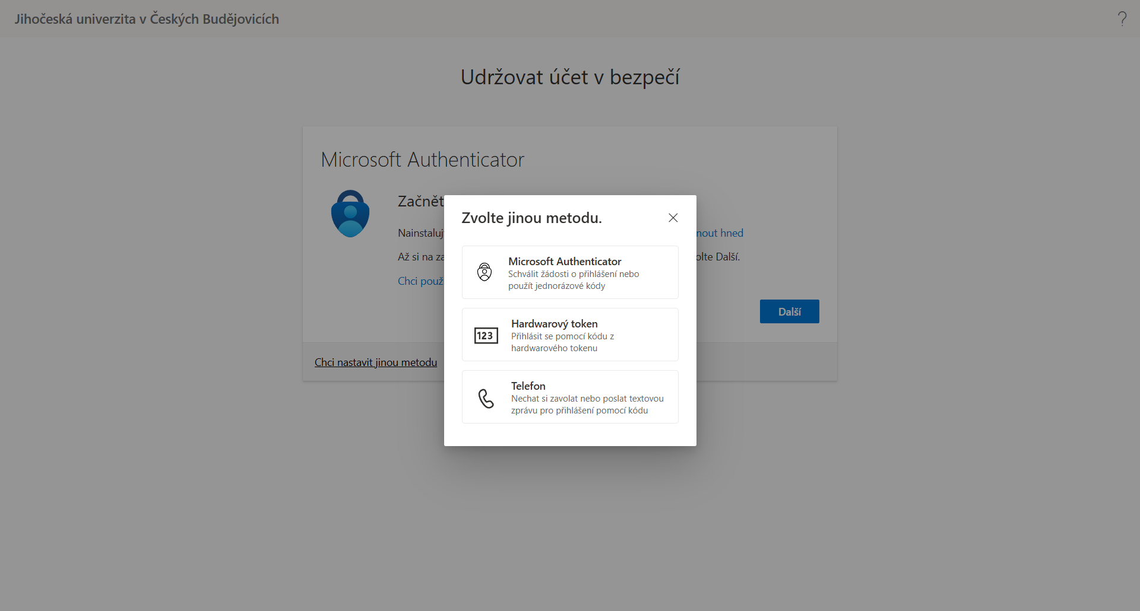Click the 'Chci použ…' link behind dialog
Image resolution: width=1140 pixels, height=611 pixels.
(420, 281)
